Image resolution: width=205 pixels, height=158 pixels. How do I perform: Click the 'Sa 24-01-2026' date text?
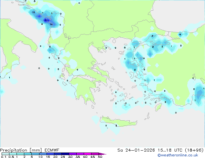point(136,150)
